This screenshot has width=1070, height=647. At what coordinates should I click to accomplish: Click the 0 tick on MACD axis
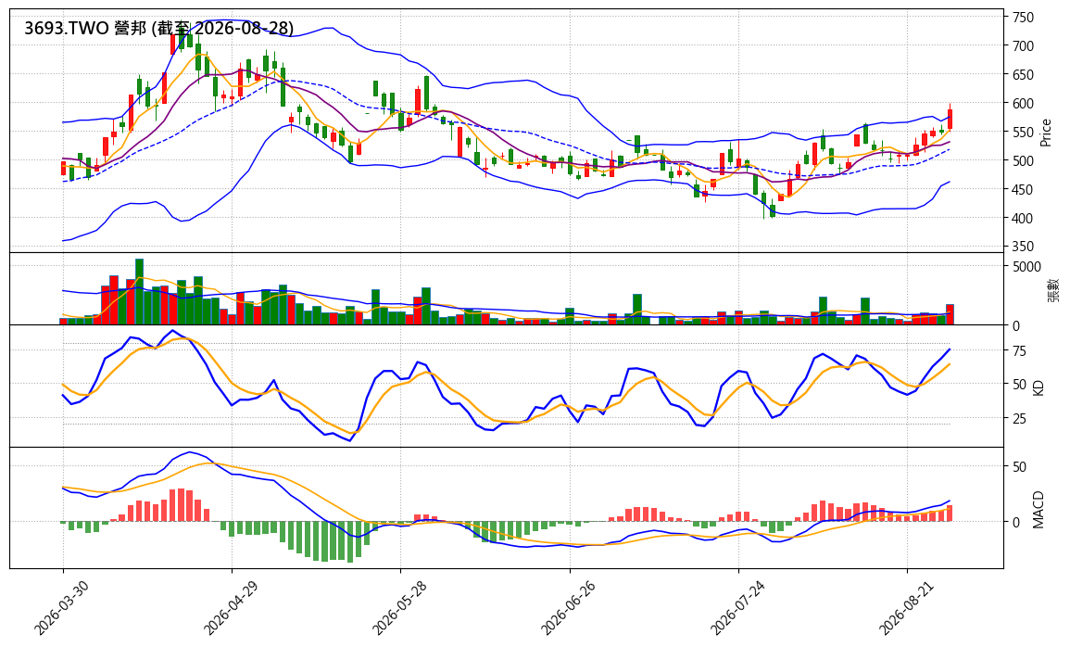(x=1016, y=522)
